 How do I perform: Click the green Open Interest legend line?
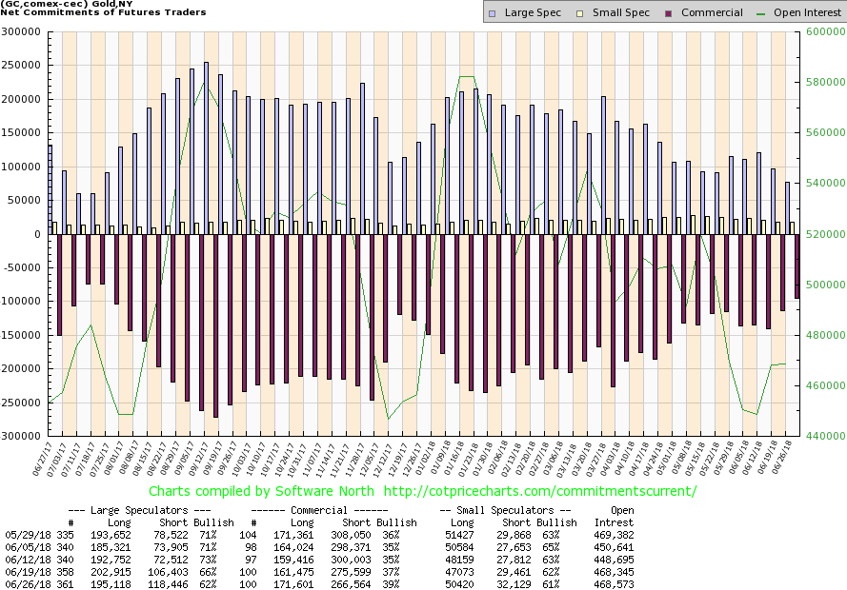click(x=762, y=13)
